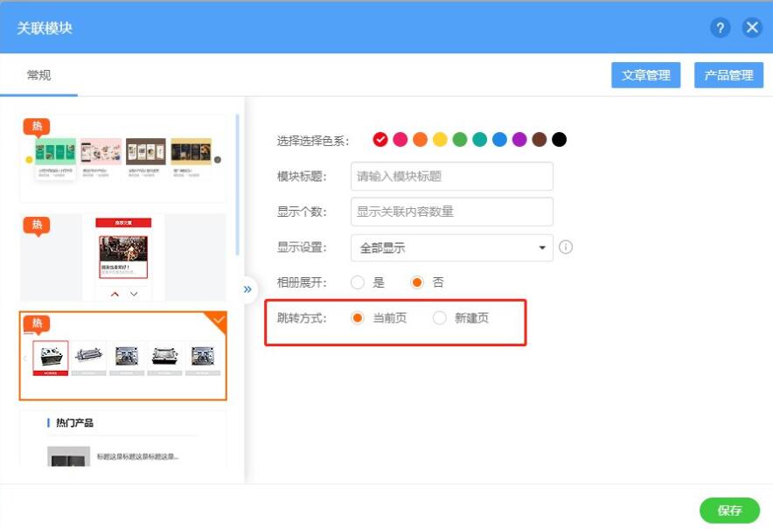Collapse the template panel with double-chevron
This screenshot has height=529, width=773.
247,289
